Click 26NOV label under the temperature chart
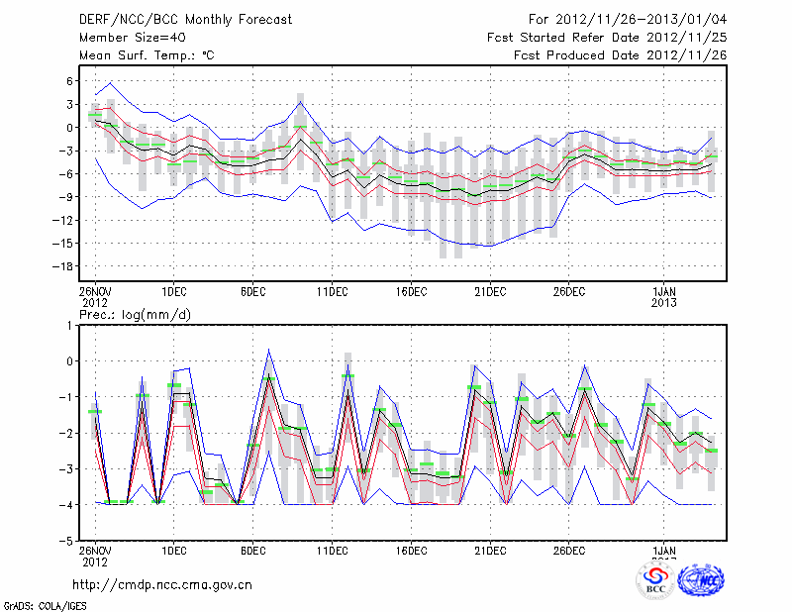This screenshot has width=792, height=612. [x=95, y=292]
